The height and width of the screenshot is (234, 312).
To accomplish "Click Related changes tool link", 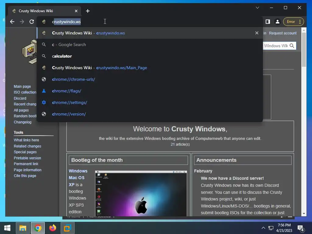I will point(27,146).
